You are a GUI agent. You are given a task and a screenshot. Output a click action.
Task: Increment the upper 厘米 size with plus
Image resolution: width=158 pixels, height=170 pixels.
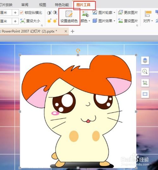pyautogui.click(x=15, y=13)
